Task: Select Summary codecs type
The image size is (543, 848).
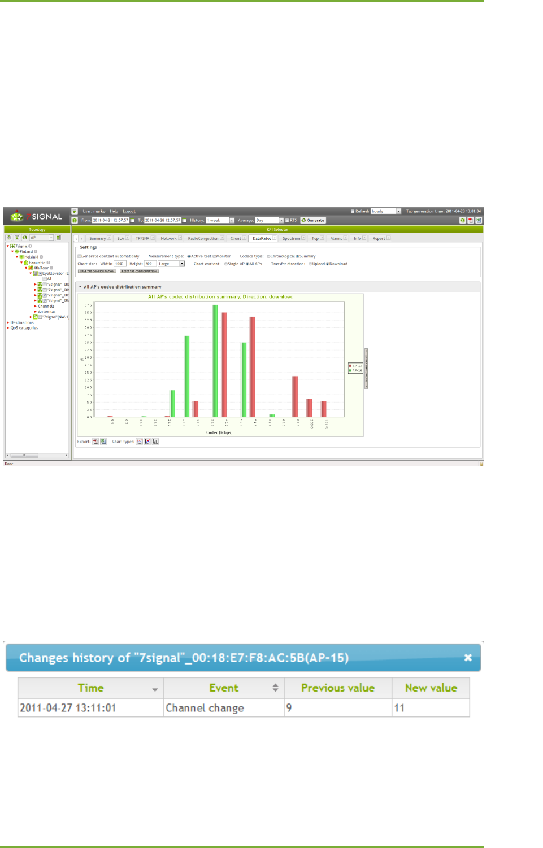Action: 298,256
